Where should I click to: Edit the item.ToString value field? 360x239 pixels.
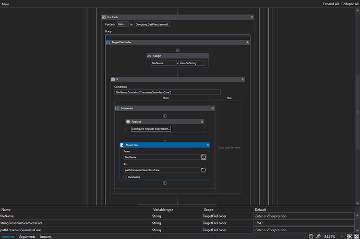pos(191,63)
